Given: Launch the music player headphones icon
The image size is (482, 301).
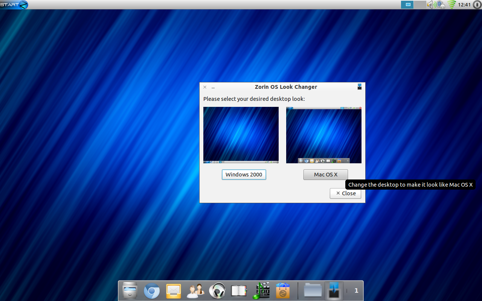Looking at the screenshot, I should (x=217, y=291).
